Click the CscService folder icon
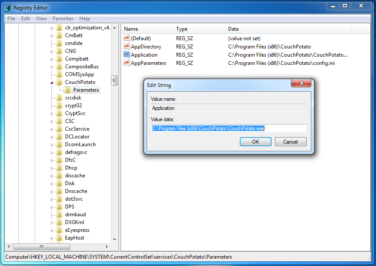Screen dimensions: 376x266 coord(59,129)
